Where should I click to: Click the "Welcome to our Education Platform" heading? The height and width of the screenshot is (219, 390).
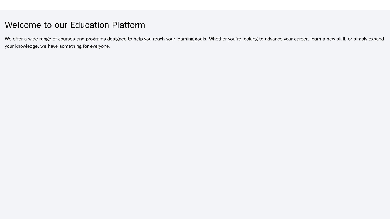coord(75,25)
